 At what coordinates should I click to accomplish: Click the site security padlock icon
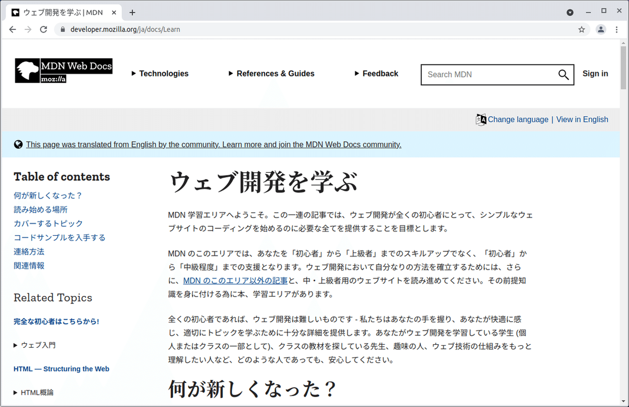(62, 30)
